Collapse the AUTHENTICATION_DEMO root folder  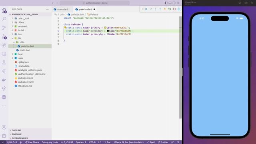pos(10,14)
